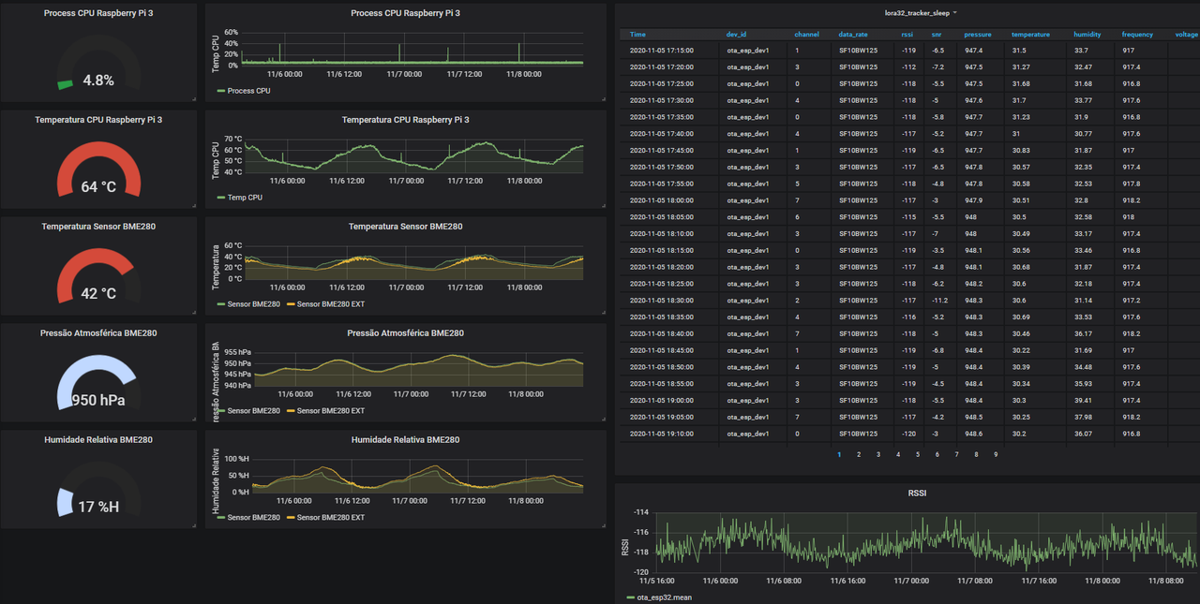
Task: Click the 950 hPa pressure gauge reading
Action: point(98,400)
